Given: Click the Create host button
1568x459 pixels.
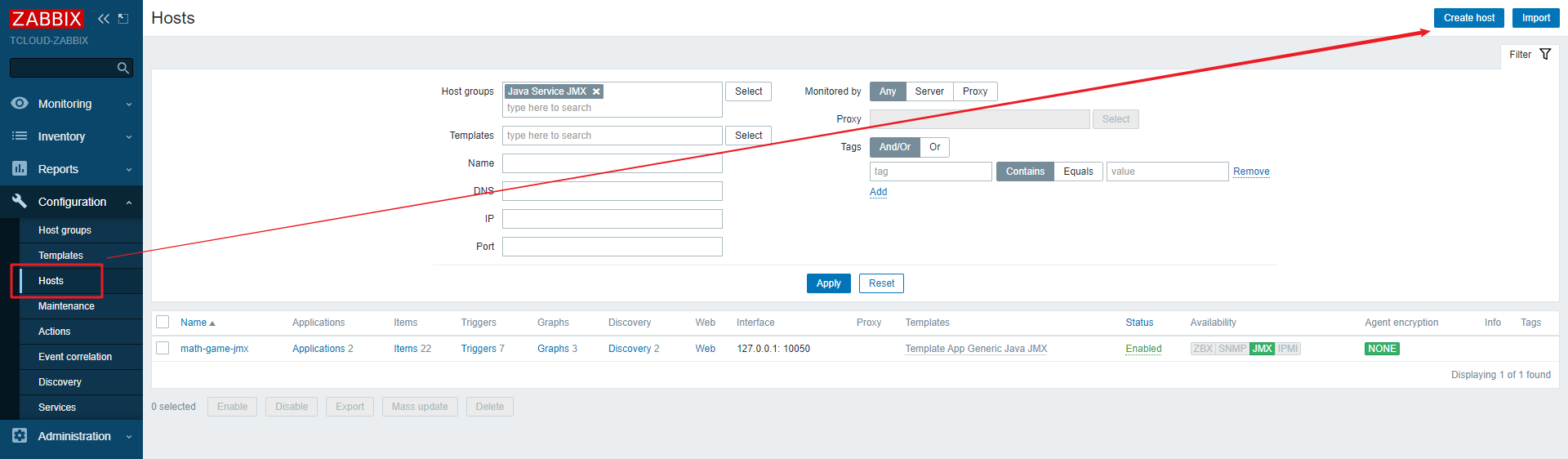Looking at the screenshot, I should tap(1469, 18).
